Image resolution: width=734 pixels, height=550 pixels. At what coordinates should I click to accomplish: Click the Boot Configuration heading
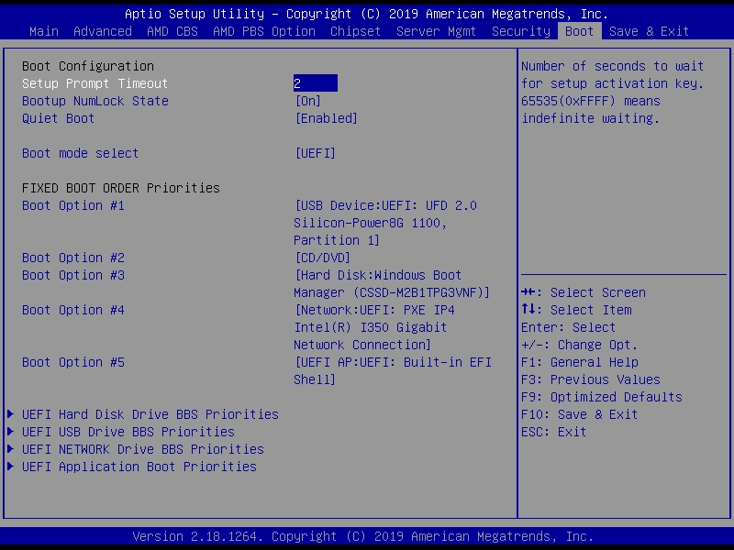coord(88,66)
